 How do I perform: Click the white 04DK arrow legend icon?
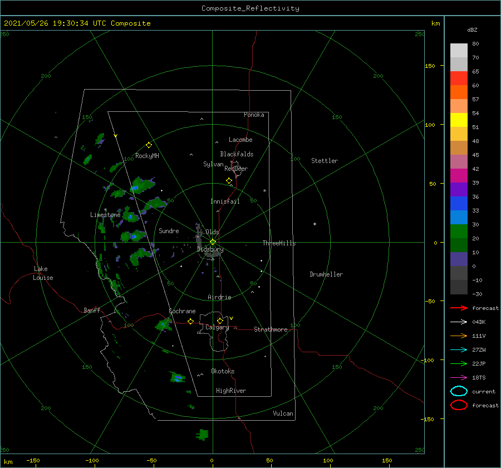pyautogui.click(x=459, y=322)
